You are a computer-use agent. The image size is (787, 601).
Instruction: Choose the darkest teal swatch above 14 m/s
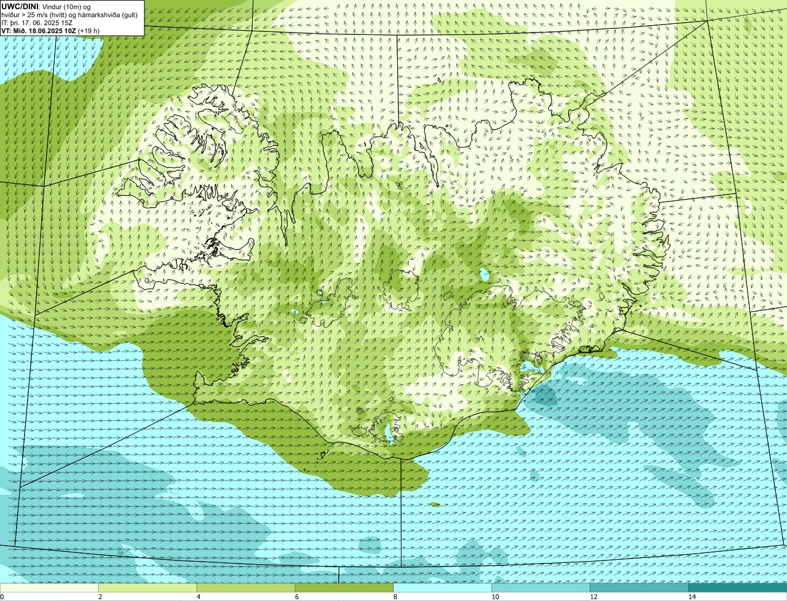point(738,588)
